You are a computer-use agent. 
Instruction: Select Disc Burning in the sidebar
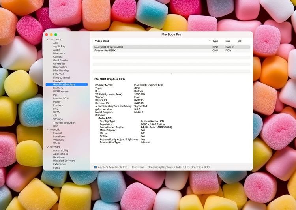coord(61,71)
